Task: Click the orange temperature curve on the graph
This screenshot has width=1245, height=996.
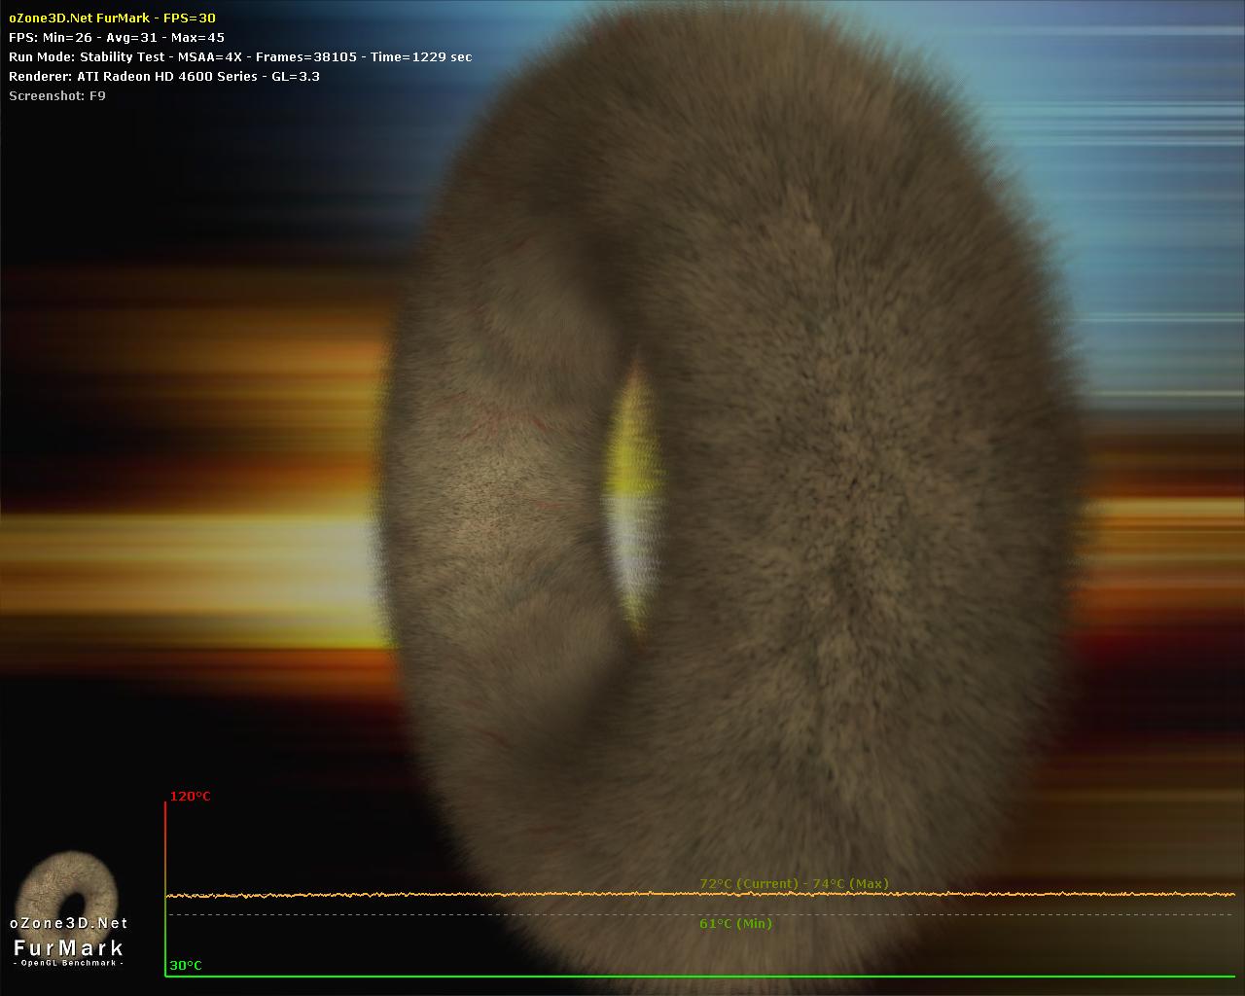Action: pos(700,894)
